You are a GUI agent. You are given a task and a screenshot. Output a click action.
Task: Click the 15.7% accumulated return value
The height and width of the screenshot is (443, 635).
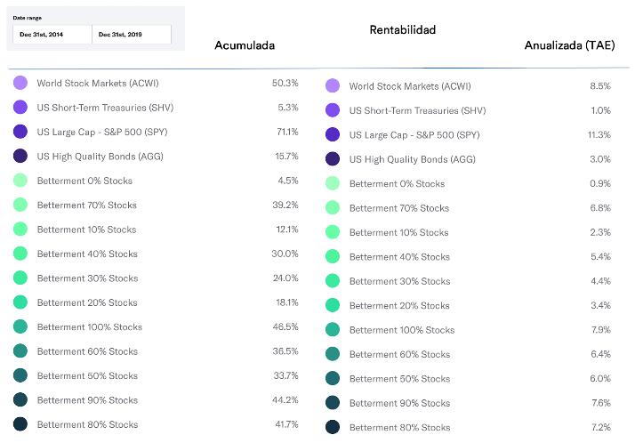[286, 156]
